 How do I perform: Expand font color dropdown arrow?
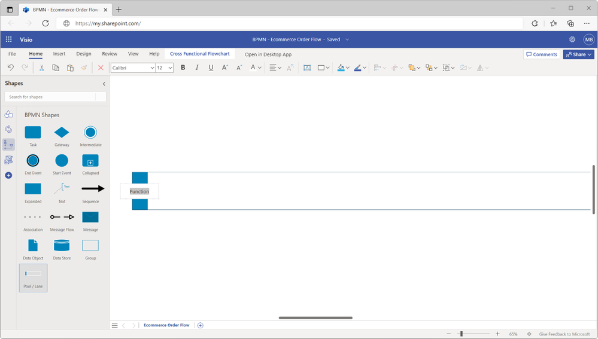(260, 68)
